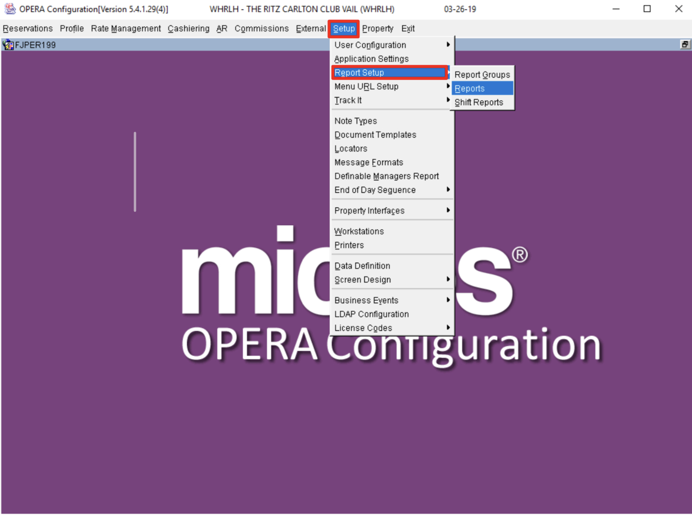The height and width of the screenshot is (515, 692).
Task: Expand User Configuration submenu
Action: (x=392, y=45)
